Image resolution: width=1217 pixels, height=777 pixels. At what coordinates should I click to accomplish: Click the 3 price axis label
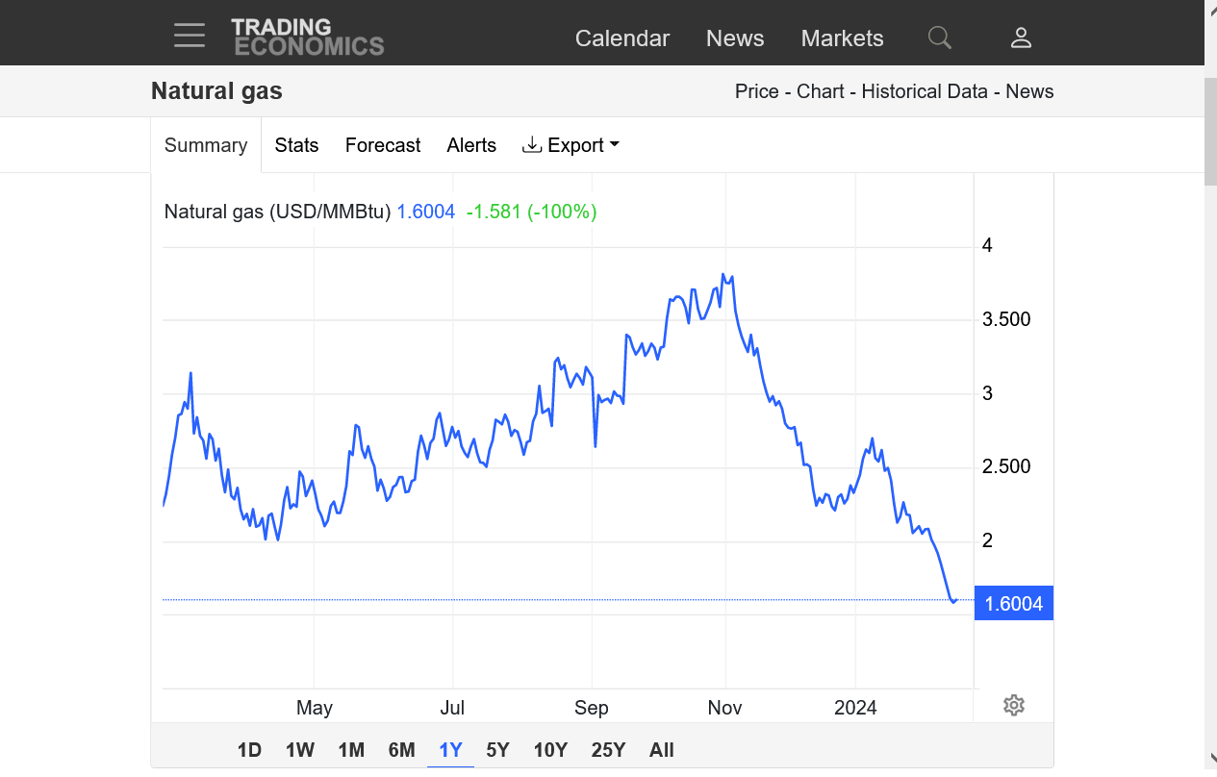[987, 393]
